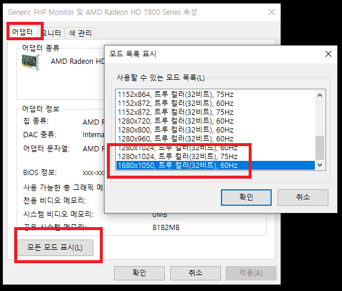This screenshot has width=342, height=291.
Task: Click the BIOS 정보 label
Action: 40,172
